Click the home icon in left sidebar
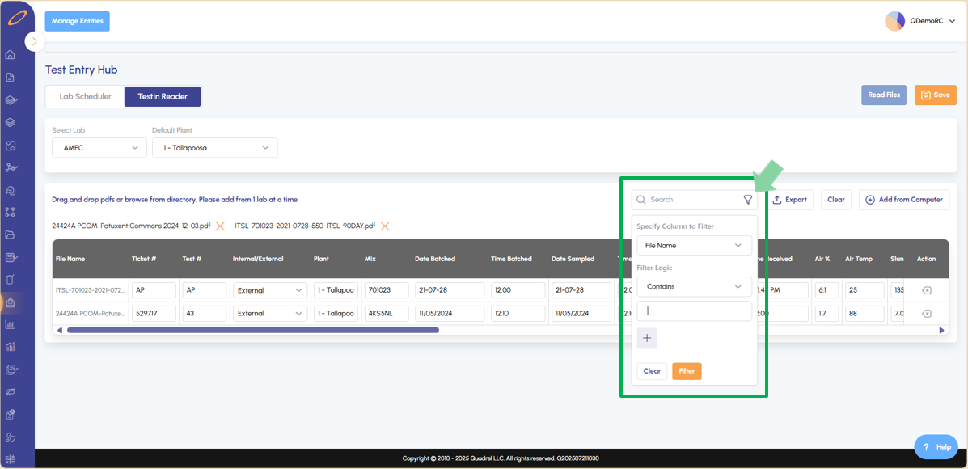The height and width of the screenshot is (469, 968). coord(11,55)
